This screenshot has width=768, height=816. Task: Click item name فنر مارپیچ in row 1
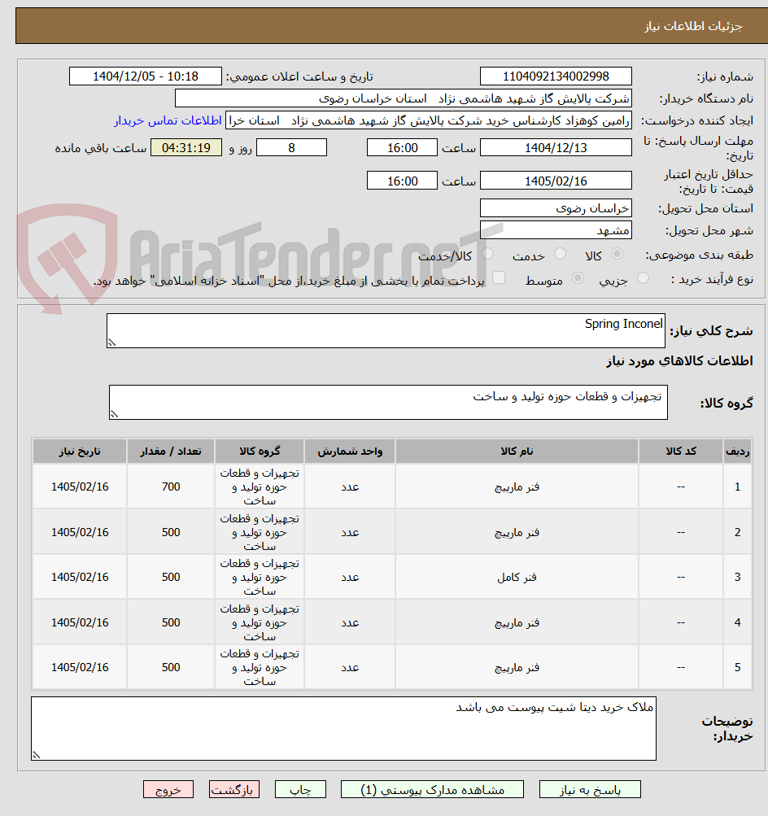(x=517, y=487)
